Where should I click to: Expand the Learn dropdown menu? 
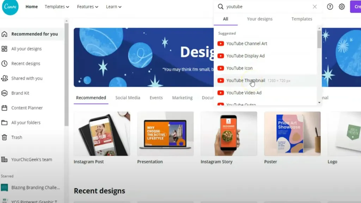click(114, 7)
